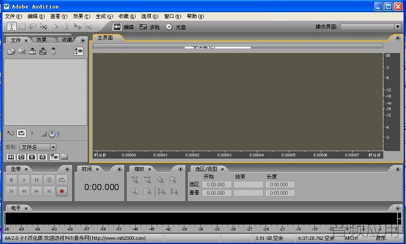This screenshot has height=244, width=406.
Task: Click the Insert into CD list icon
Action: [x=53, y=51]
